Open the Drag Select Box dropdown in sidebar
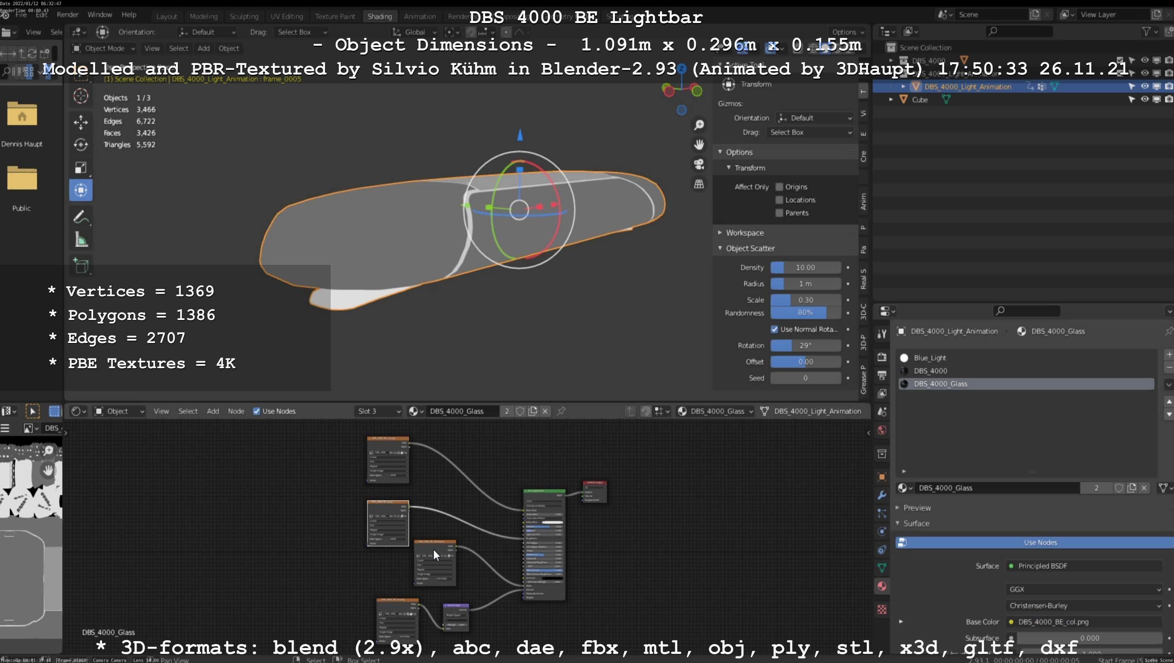The image size is (1174, 663). coord(810,132)
